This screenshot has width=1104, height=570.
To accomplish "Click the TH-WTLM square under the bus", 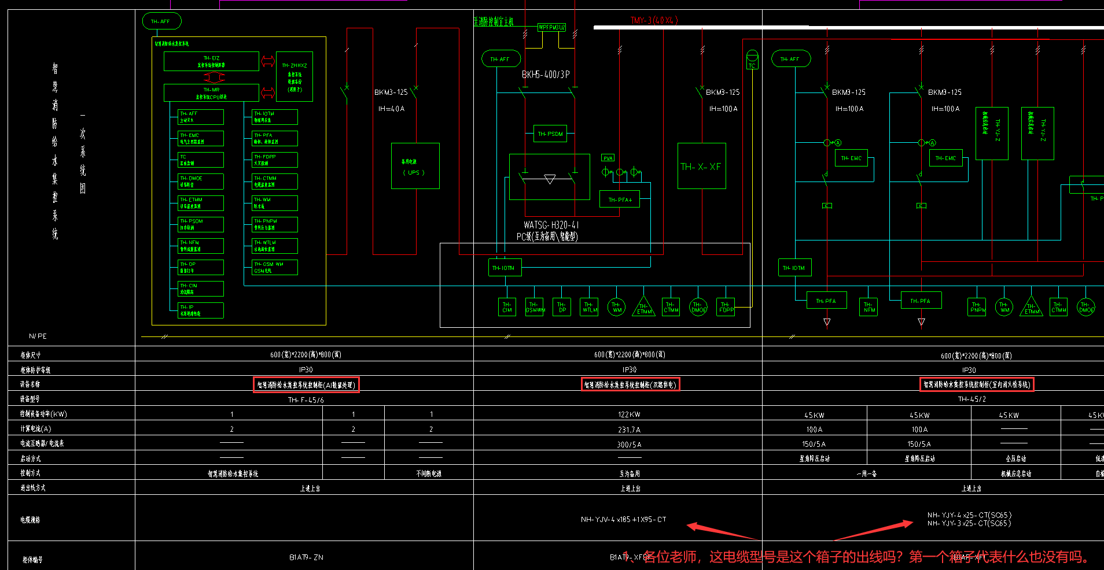I will [x=589, y=307].
